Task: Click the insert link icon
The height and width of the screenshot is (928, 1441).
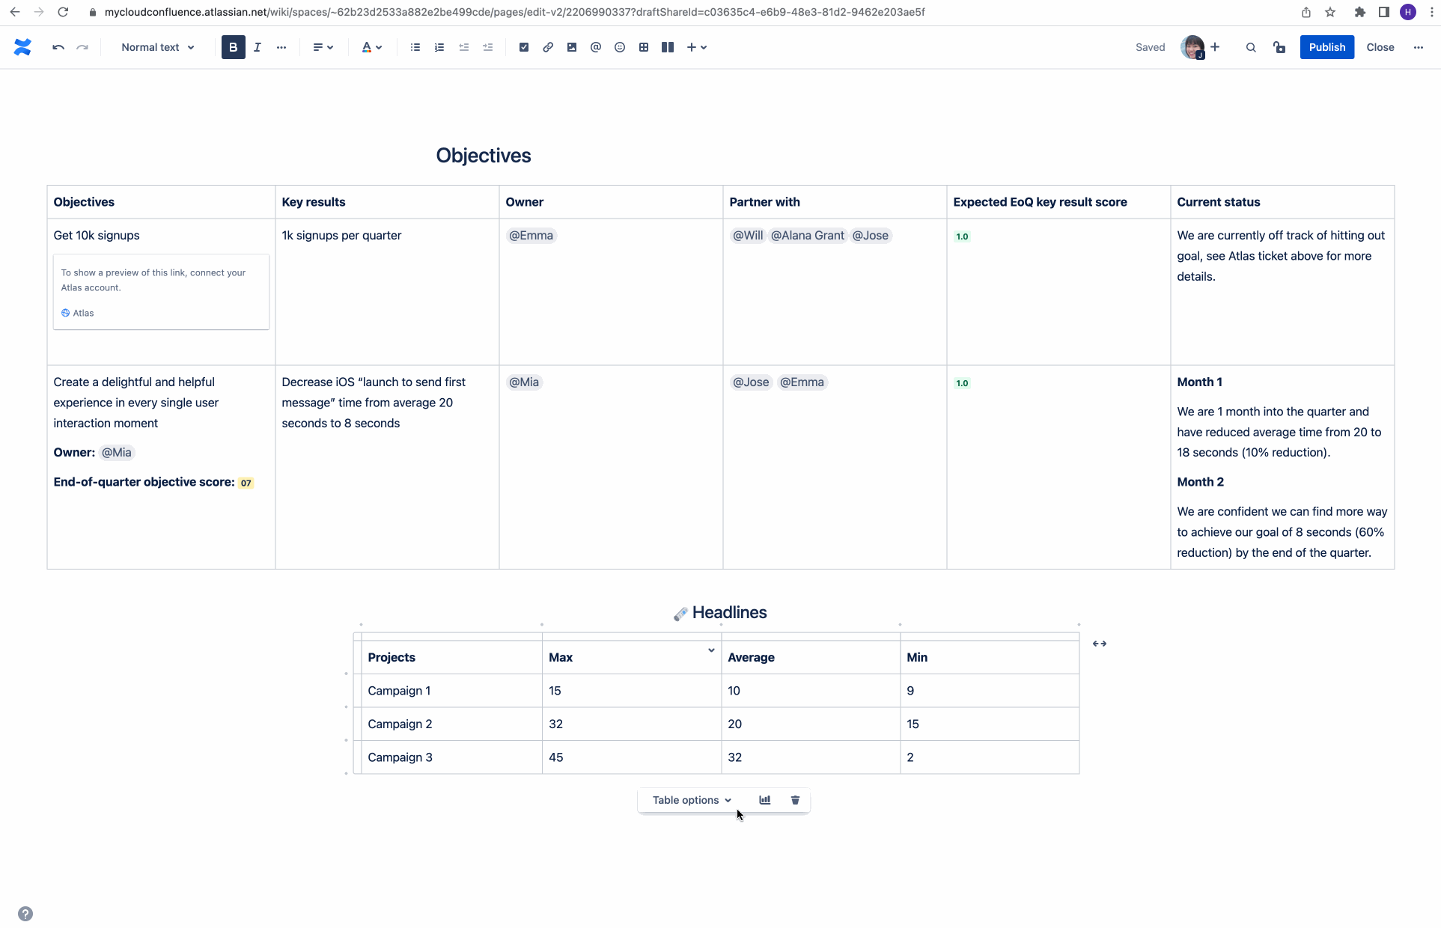Action: coord(547,47)
